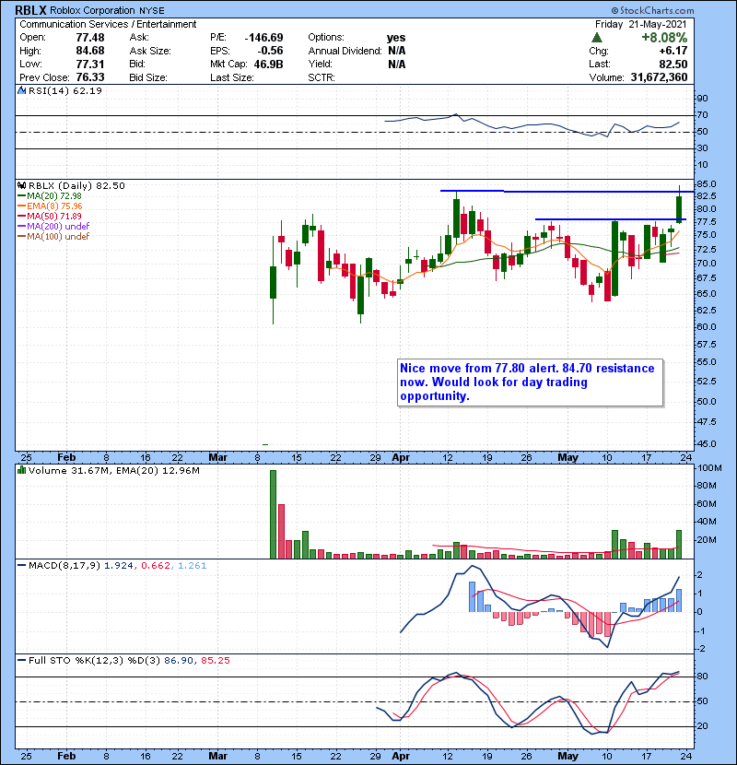Click the Chg value +6.17
The width and height of the screenshot is (737, 765).
pos(673,51)
